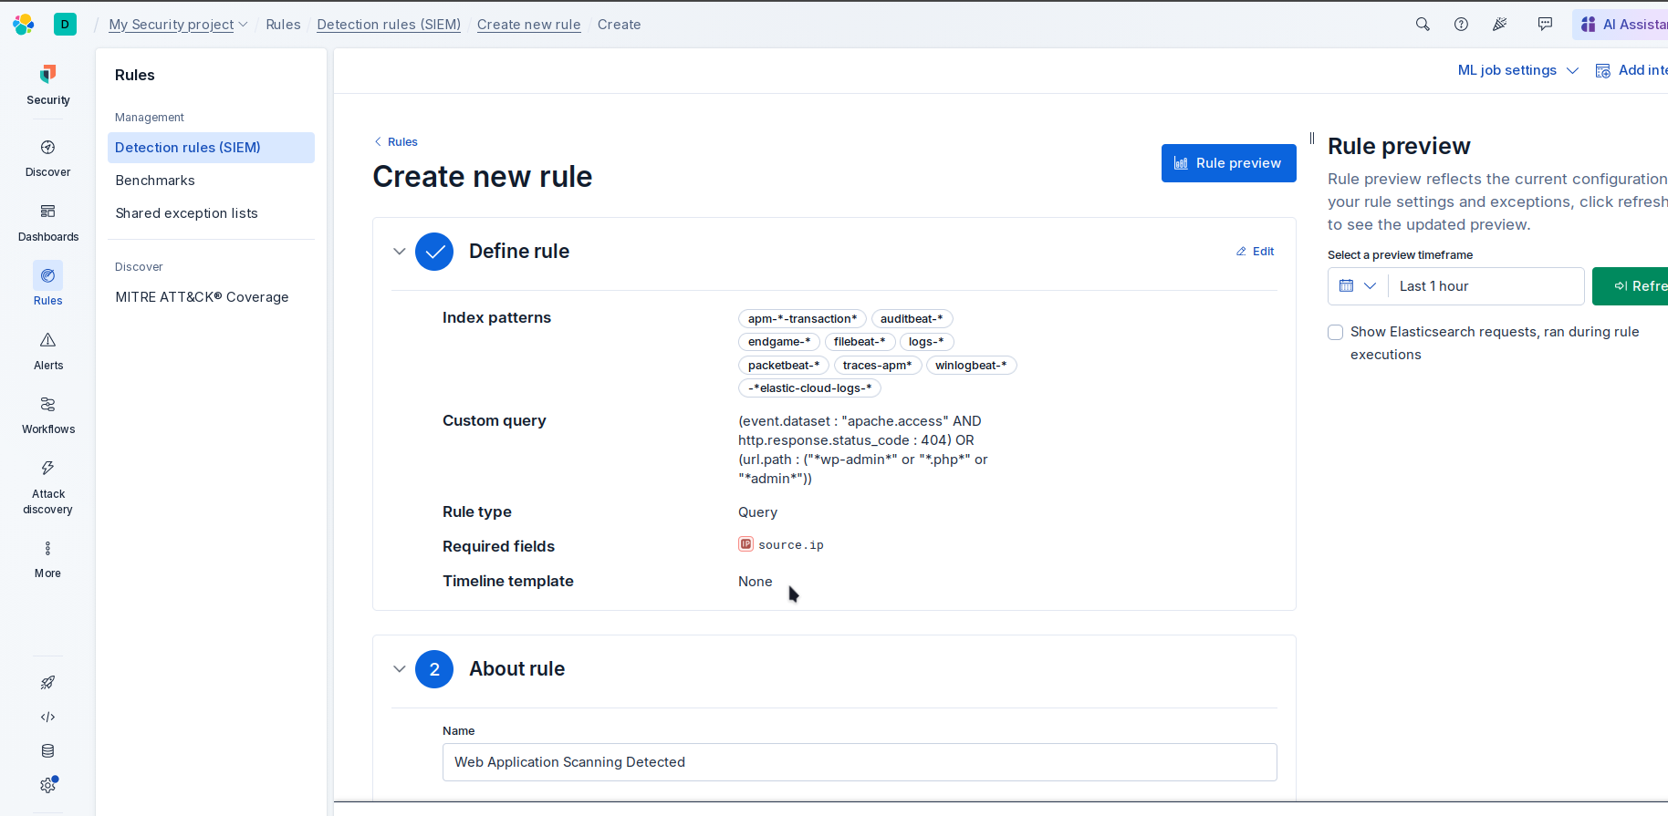Collapse the Define rule section
The width and height of the screenshot is (1668, 816).
400,252
